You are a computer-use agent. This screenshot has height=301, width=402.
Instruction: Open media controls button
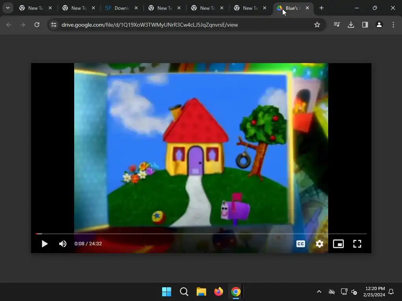pyautogui.click(x=337, y=25)
